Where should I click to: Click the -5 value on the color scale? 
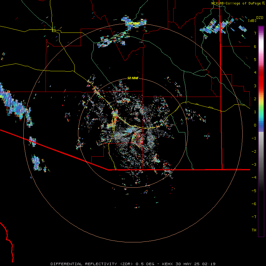(254, 191)
